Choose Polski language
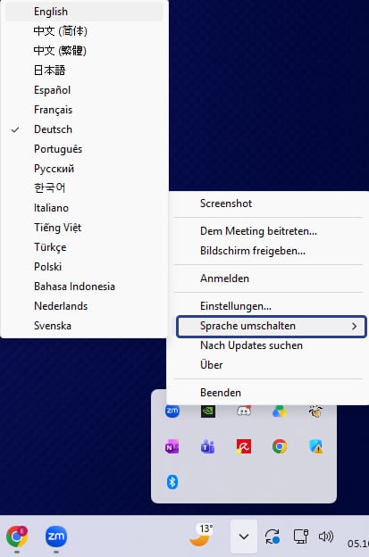The height and width of the screenshot is (557, 369). 85,266
